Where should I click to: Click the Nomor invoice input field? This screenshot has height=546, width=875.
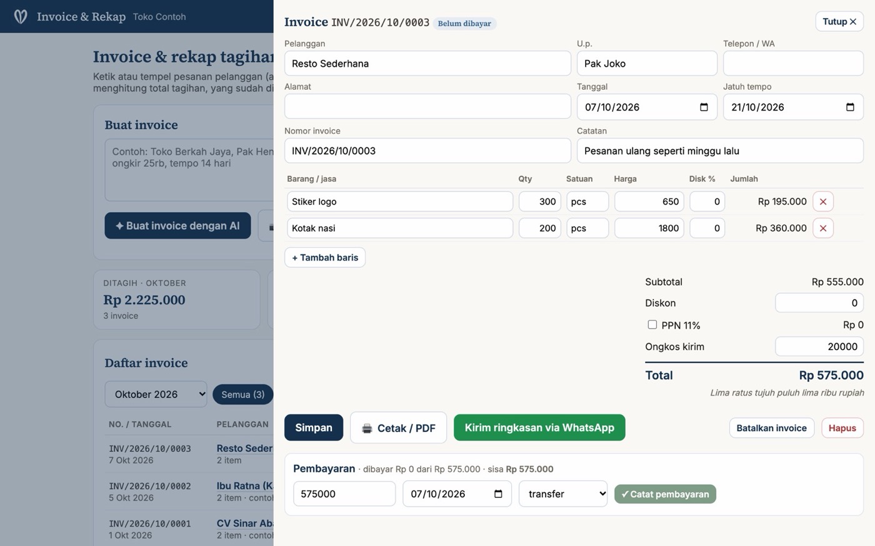tap(427, 151)
